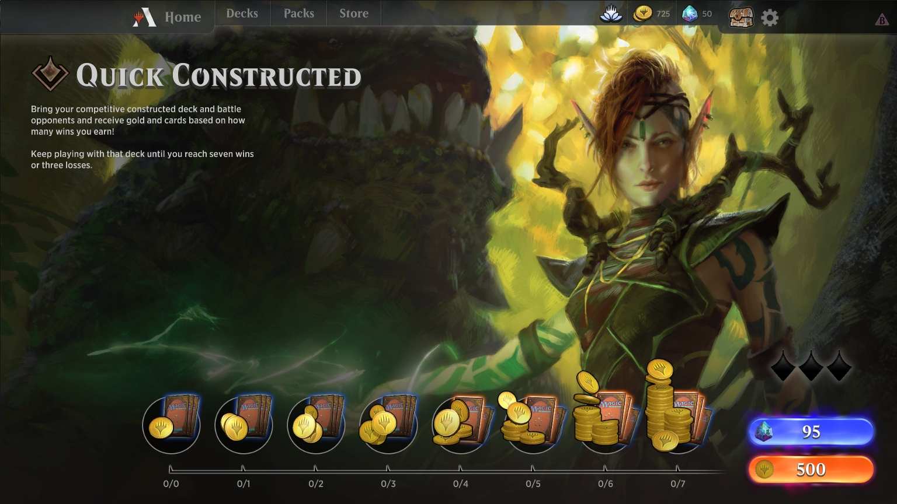This screenshot has height=504, width=897.
Task: Open the settings gear icon
Action: [770, 18]
